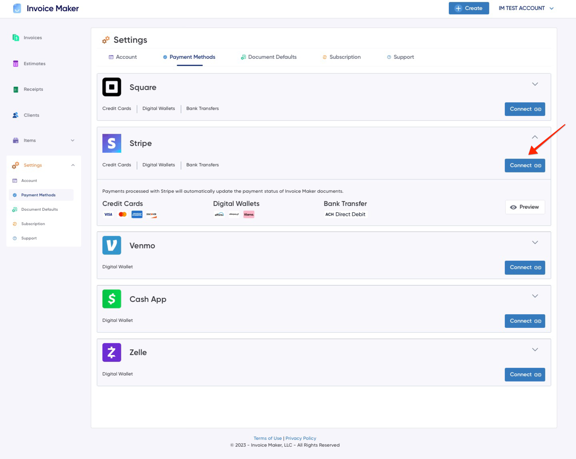Click the Square logo icon
The image size is (576, 459).
pos(112,87)
